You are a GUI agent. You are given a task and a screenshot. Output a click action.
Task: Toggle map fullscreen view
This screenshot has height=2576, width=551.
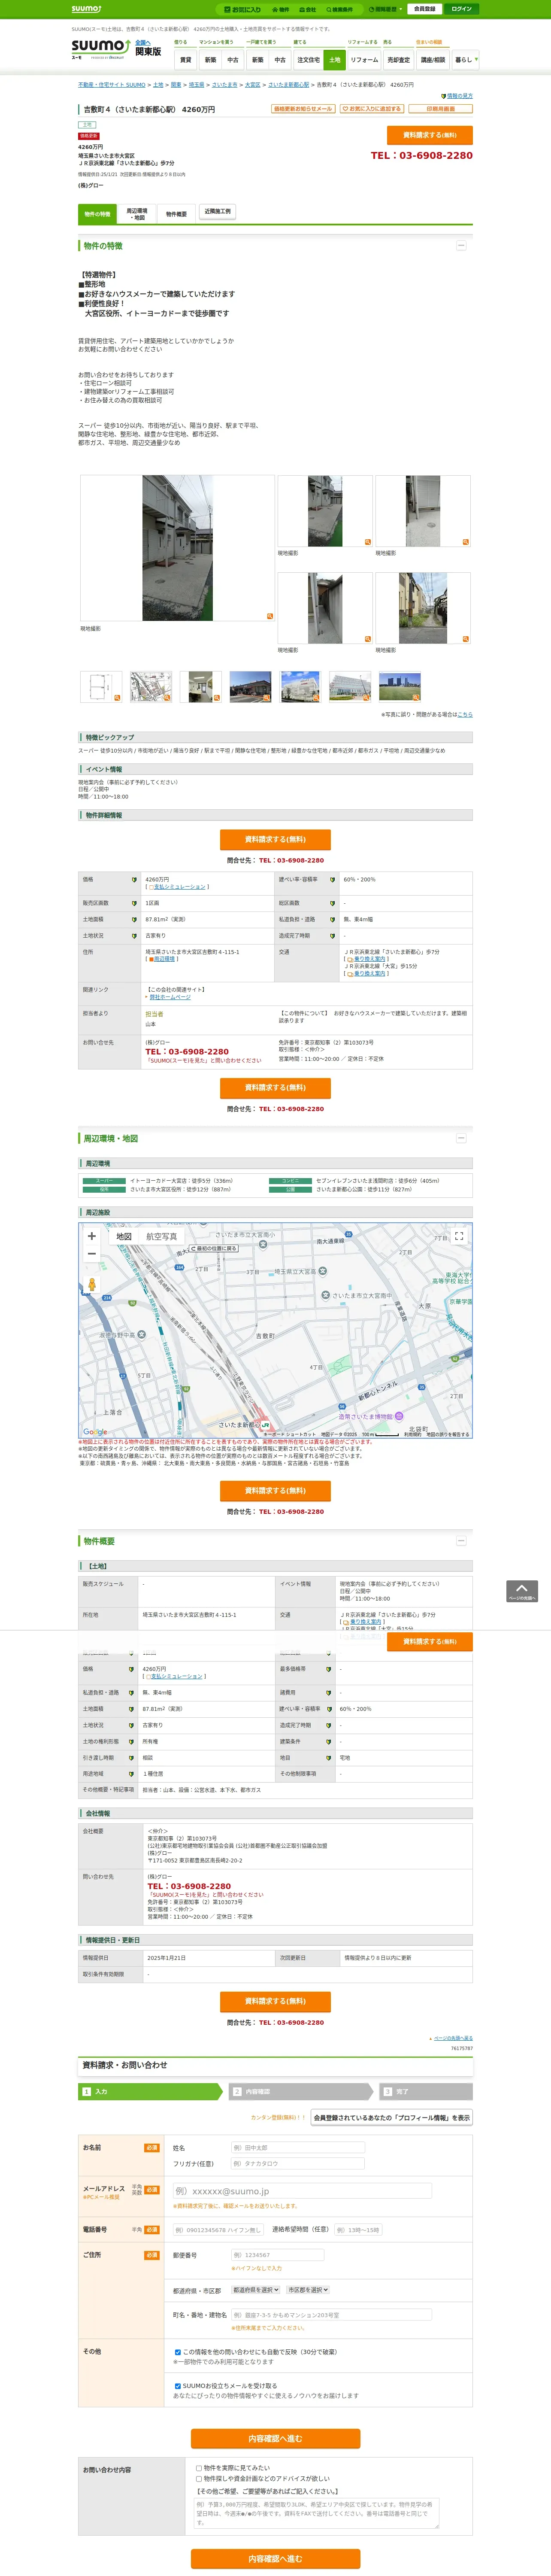point(459,1236)
